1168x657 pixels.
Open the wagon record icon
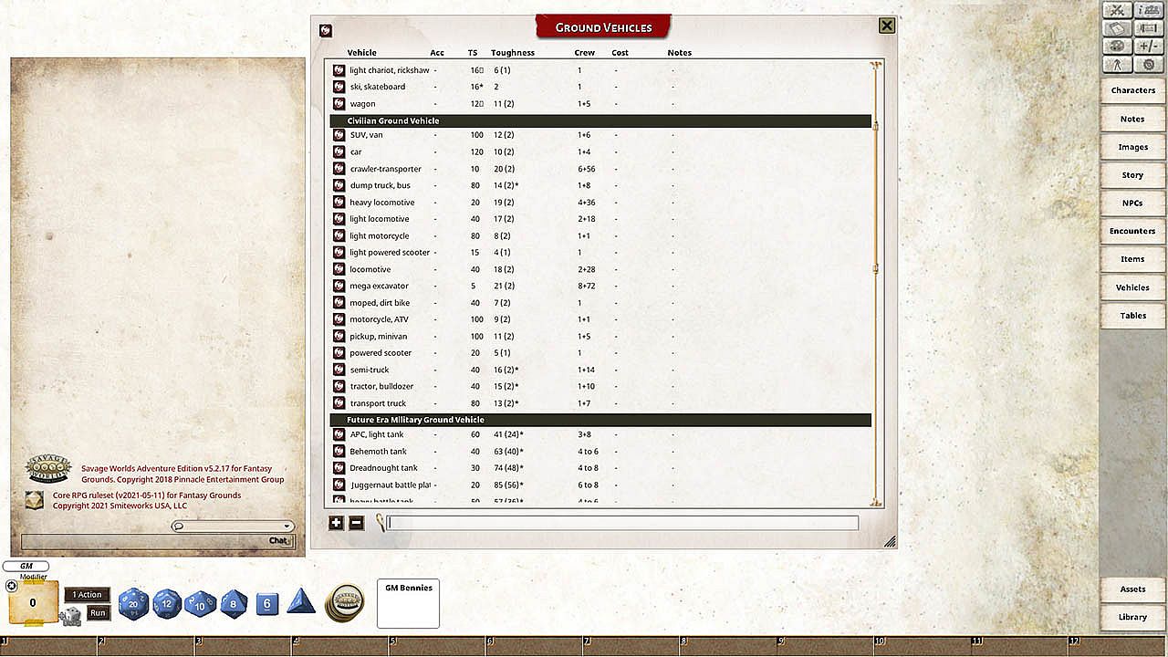[x=339, y=103]
